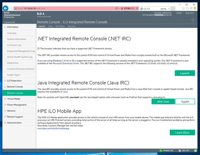The height and width of the screenshot is (155, 200).
Task: Expand the Remote Support section
Action: coord(5,117)
